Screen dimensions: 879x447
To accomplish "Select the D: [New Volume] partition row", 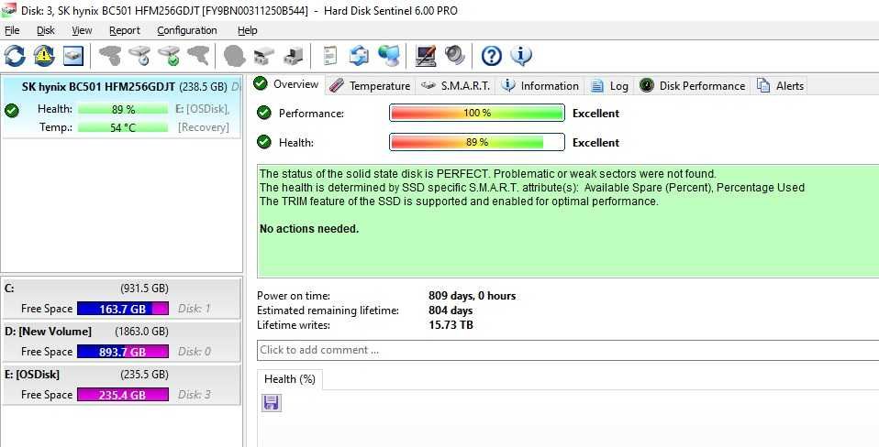I will (x=121, y=332).
